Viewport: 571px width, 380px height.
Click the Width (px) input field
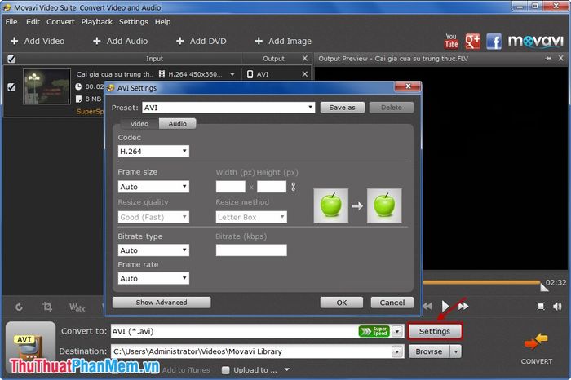pyautogui.click(x=231, y=187)
